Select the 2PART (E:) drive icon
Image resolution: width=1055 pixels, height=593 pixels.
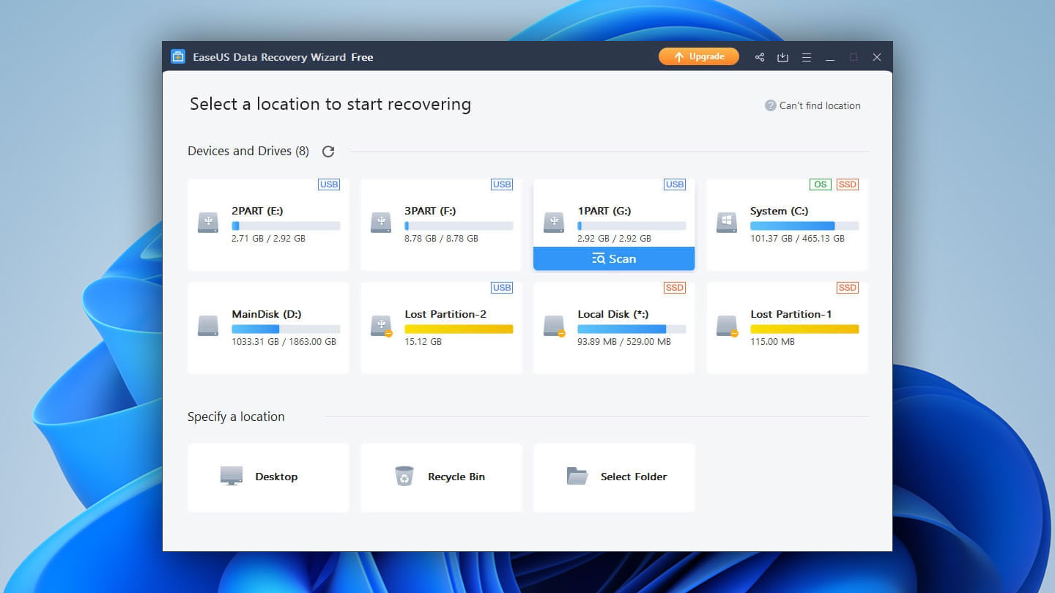coord(208,223)
